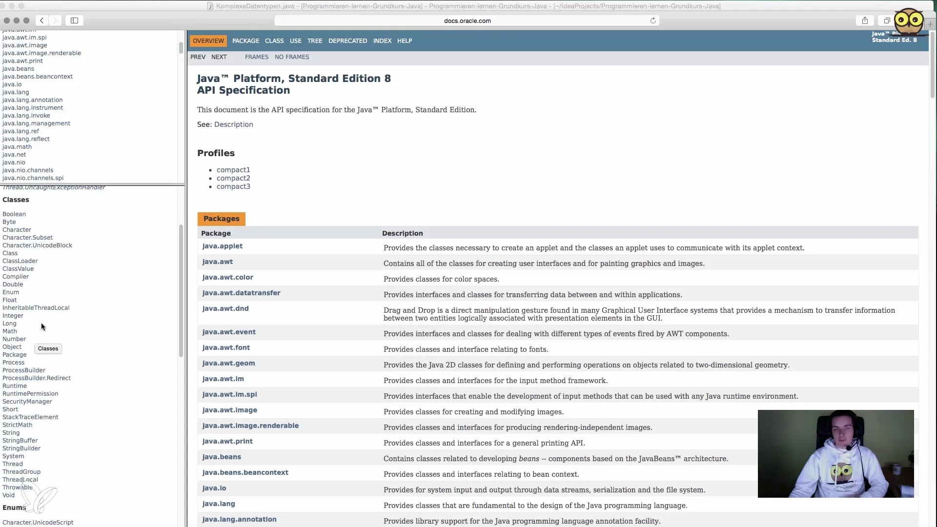Select java.lang in package list frame

pyautogui.click(x=16, y=92)
